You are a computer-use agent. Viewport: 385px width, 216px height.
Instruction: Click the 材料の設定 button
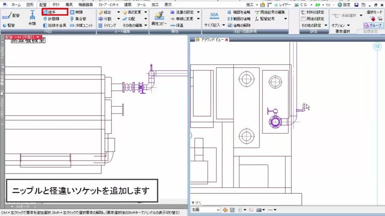click(x=313, y=12)
